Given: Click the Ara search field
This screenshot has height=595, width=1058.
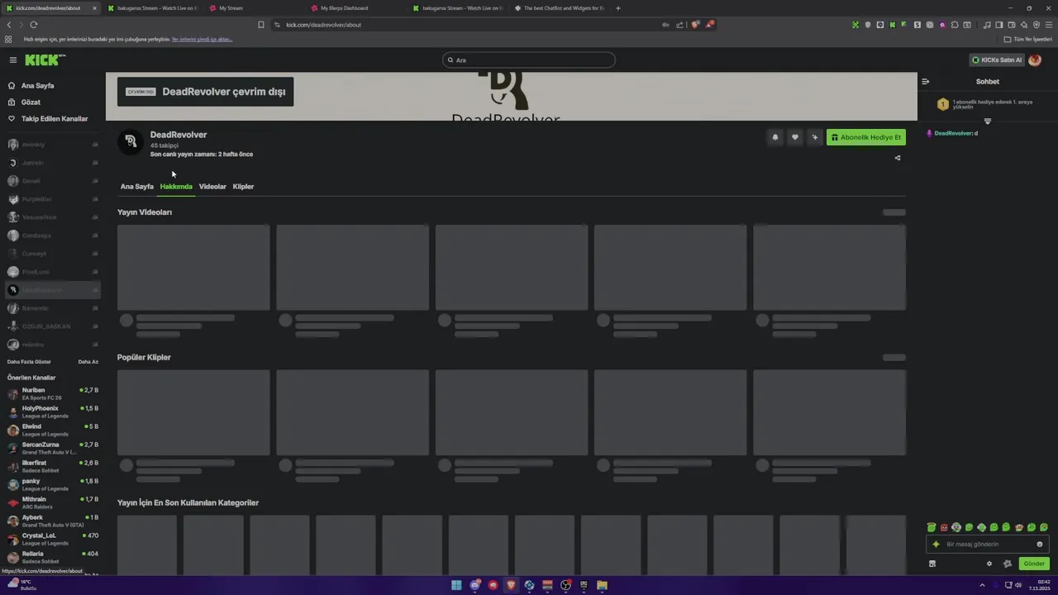Looking at the screenshot, I should [529, 59].
